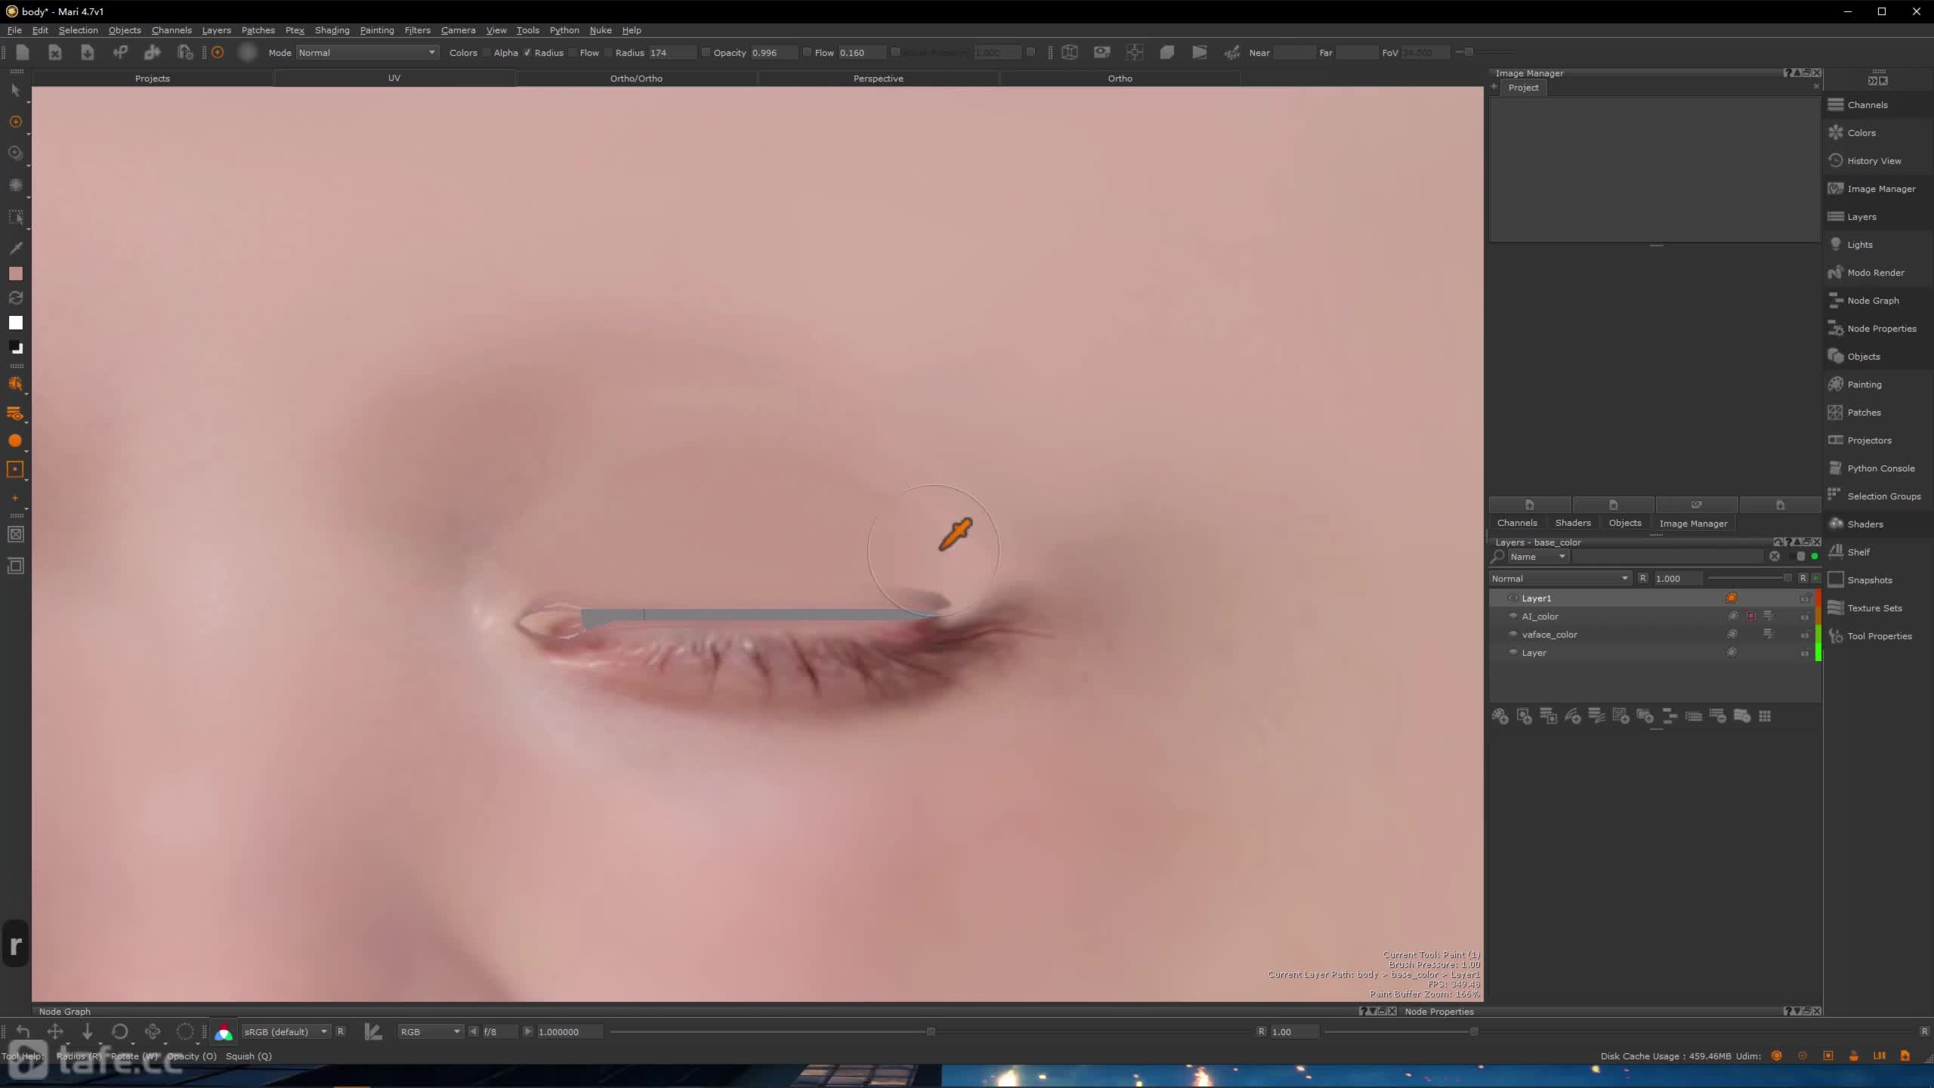Toggle the Opacity checkbox

click(706, 52)
